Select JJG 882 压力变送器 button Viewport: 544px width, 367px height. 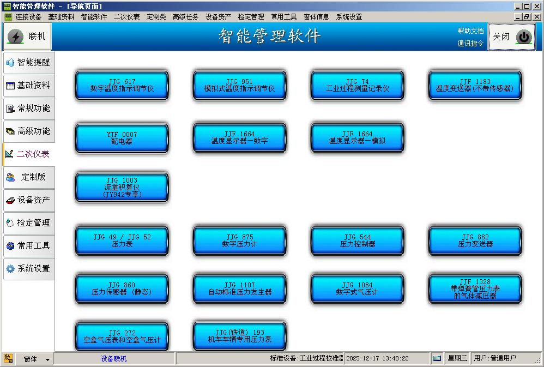point(475,240)
